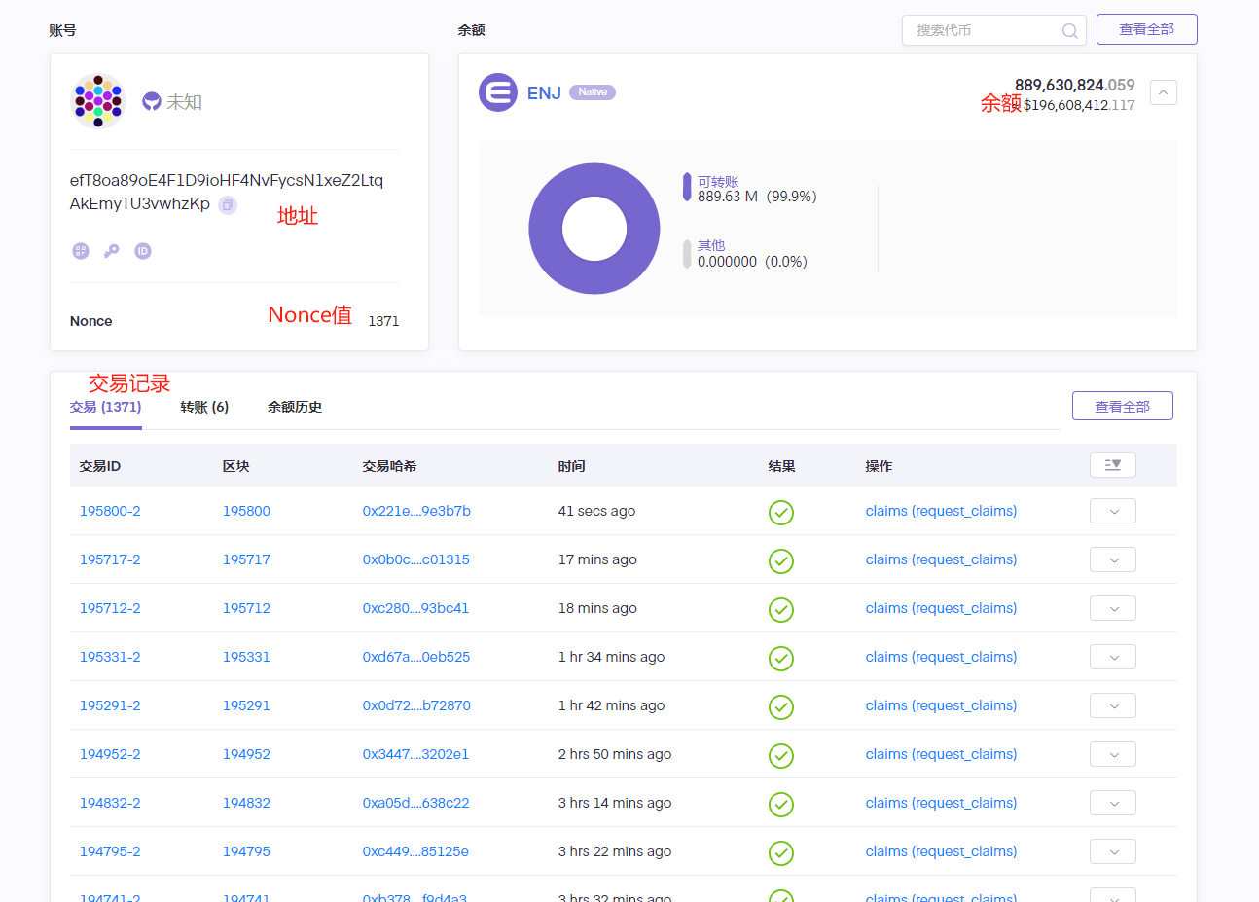Image resolution: width=1259 pixels, height=902 pixels.
Task: Open the 余额历史 tab
Action: pos(295,407)
